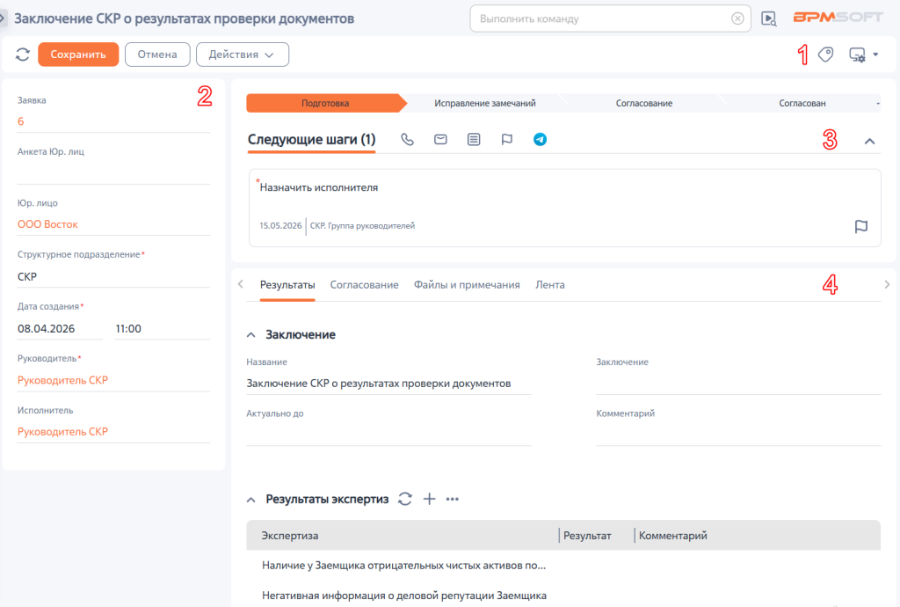
Task: Select the Следующие шаги (1) tab
Action: 312,140
